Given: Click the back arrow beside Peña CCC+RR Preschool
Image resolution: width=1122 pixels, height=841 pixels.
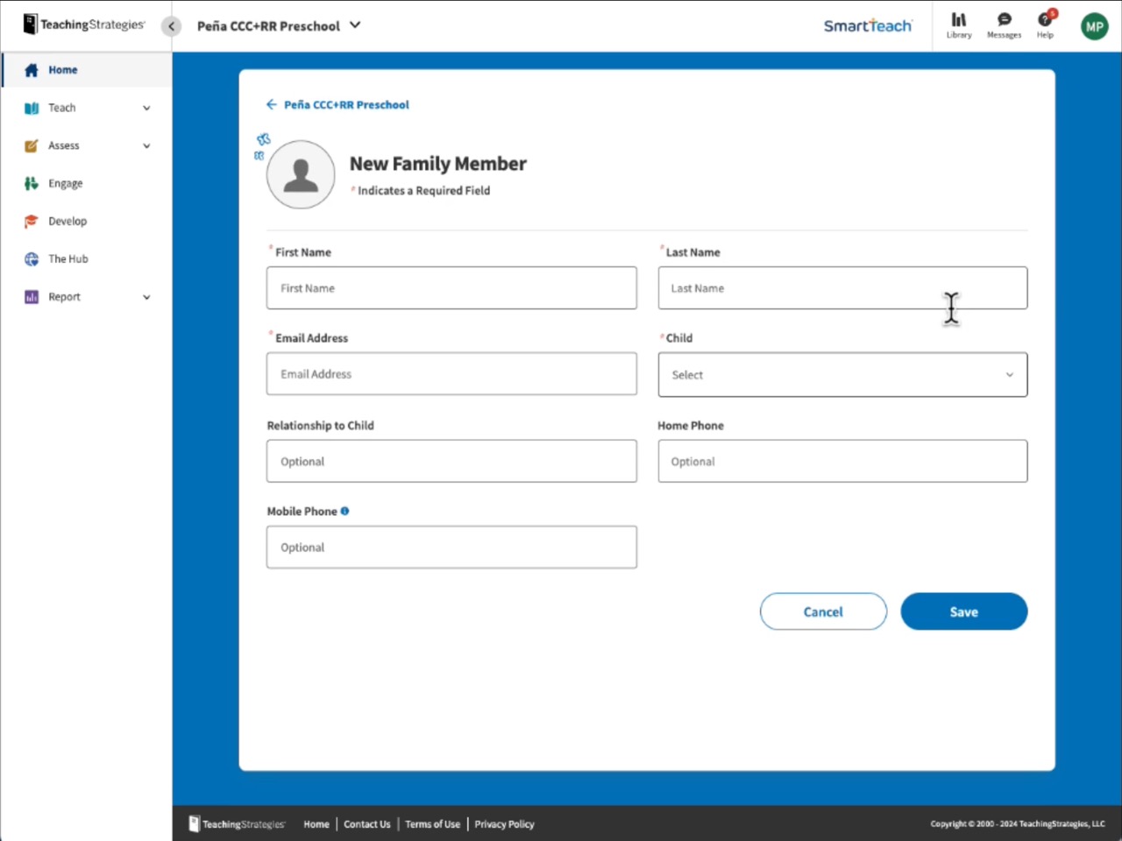Looking at the screenshot, I should coord(272,104).
